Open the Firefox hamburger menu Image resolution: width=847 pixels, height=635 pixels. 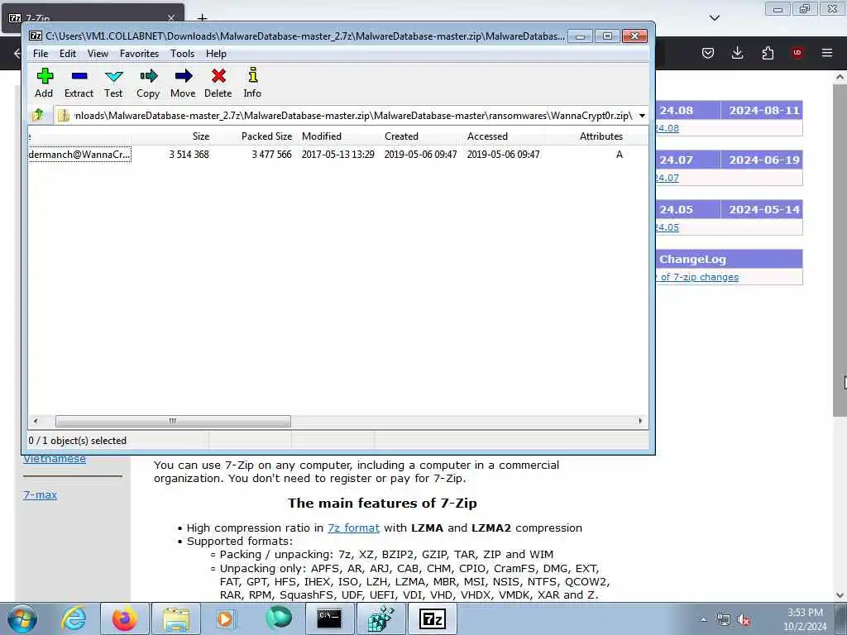827,53
